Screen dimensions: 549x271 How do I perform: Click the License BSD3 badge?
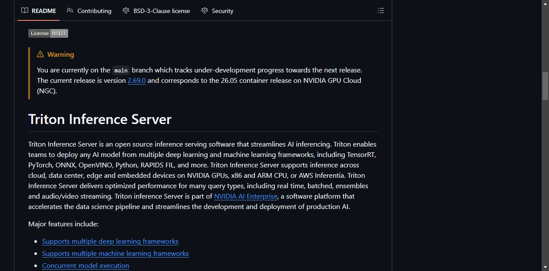pos(48,33)
